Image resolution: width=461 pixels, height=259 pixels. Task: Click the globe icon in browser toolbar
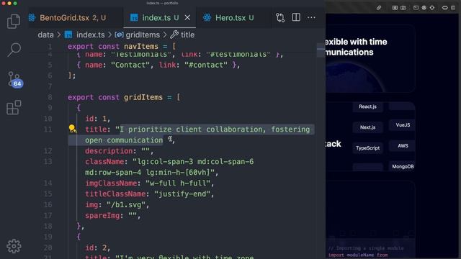tap(424, 8)
